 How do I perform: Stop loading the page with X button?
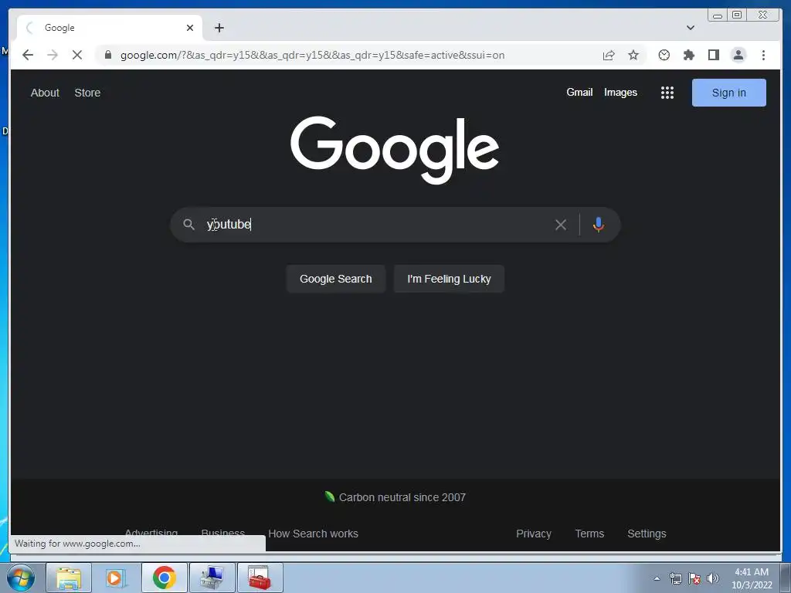[x=77, y=55]
